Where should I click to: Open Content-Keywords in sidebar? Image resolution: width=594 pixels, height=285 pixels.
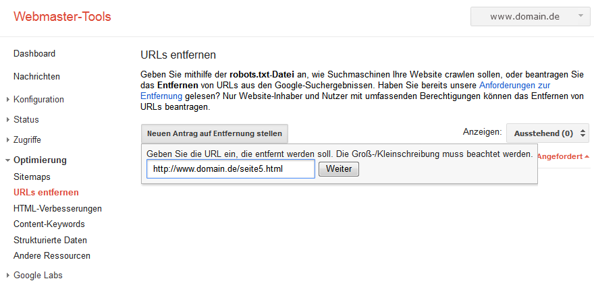coord(49,224)
